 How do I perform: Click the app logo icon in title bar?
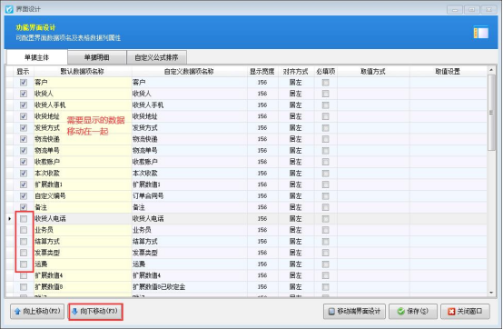(9, 9)
